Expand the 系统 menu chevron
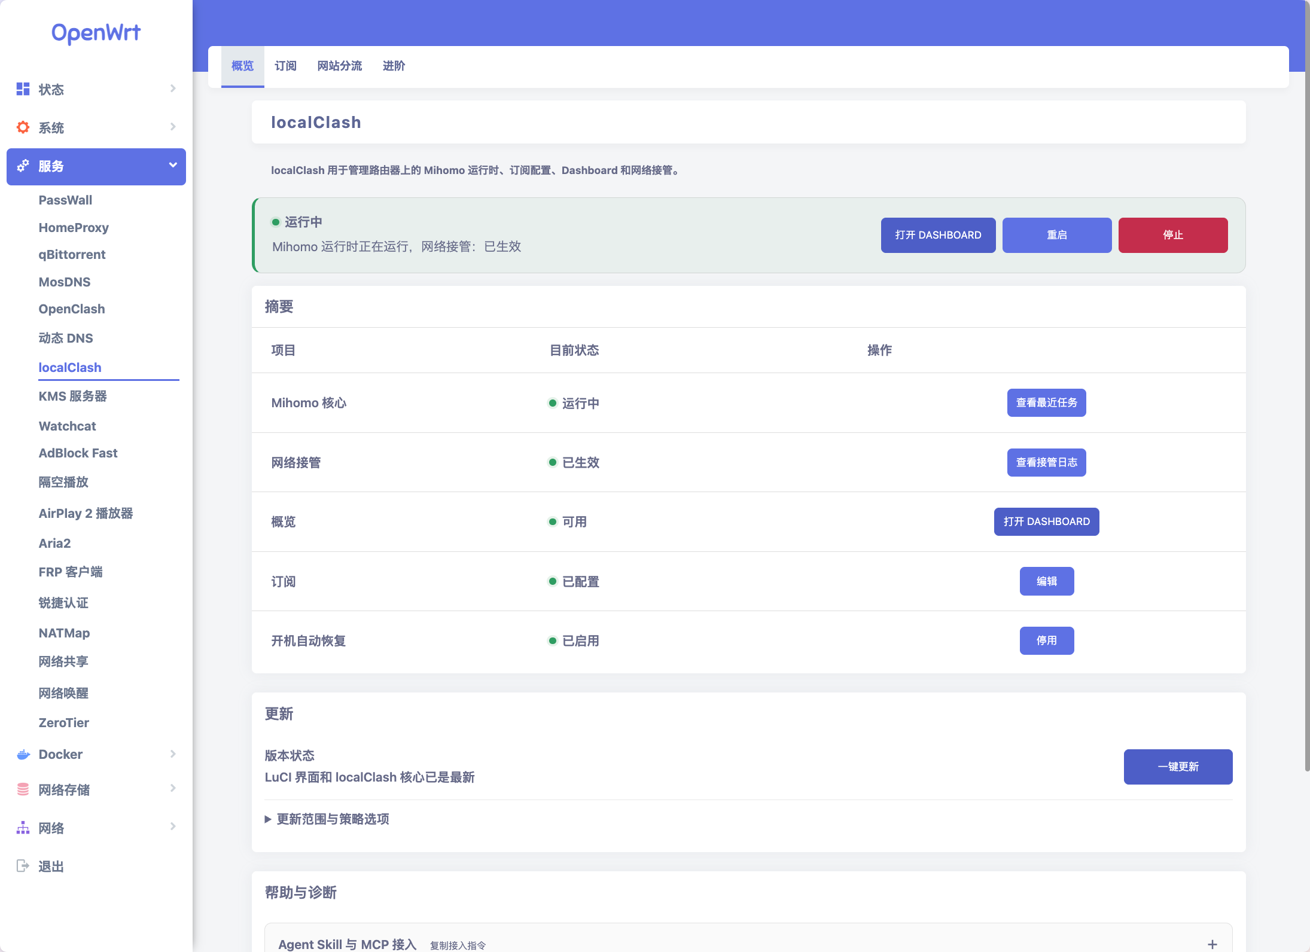This screenshot has height=952, width=1310. click(x=173, y=127)
